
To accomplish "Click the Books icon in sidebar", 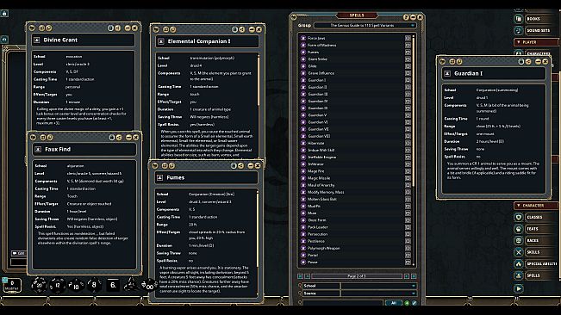I will point(519,19).
